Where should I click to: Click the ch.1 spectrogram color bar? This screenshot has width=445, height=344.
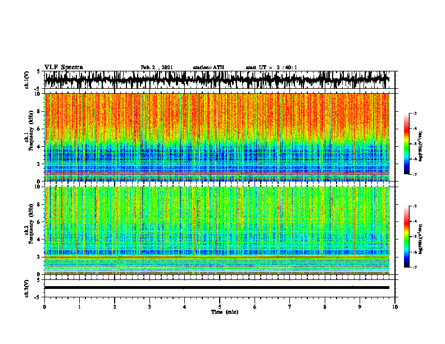[406, 144]
